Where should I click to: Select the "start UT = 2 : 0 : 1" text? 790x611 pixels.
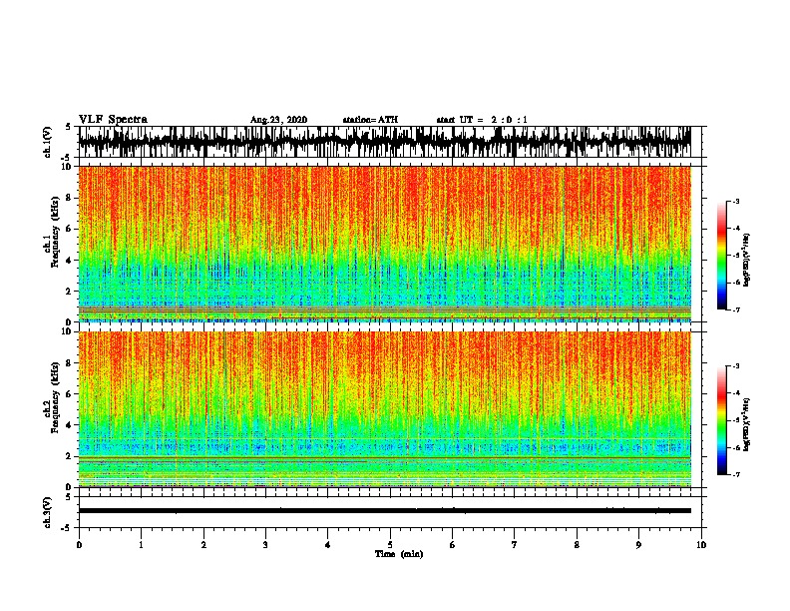coord(482,120)
